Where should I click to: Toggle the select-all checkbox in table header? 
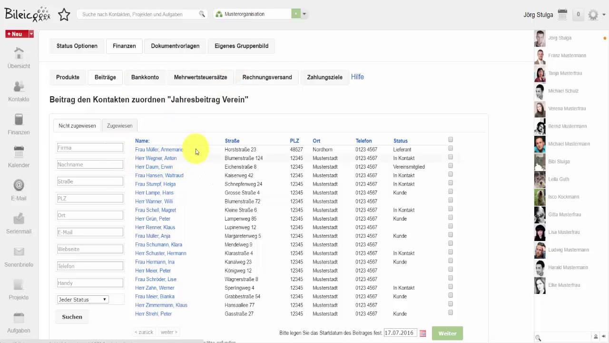[451, 140]
